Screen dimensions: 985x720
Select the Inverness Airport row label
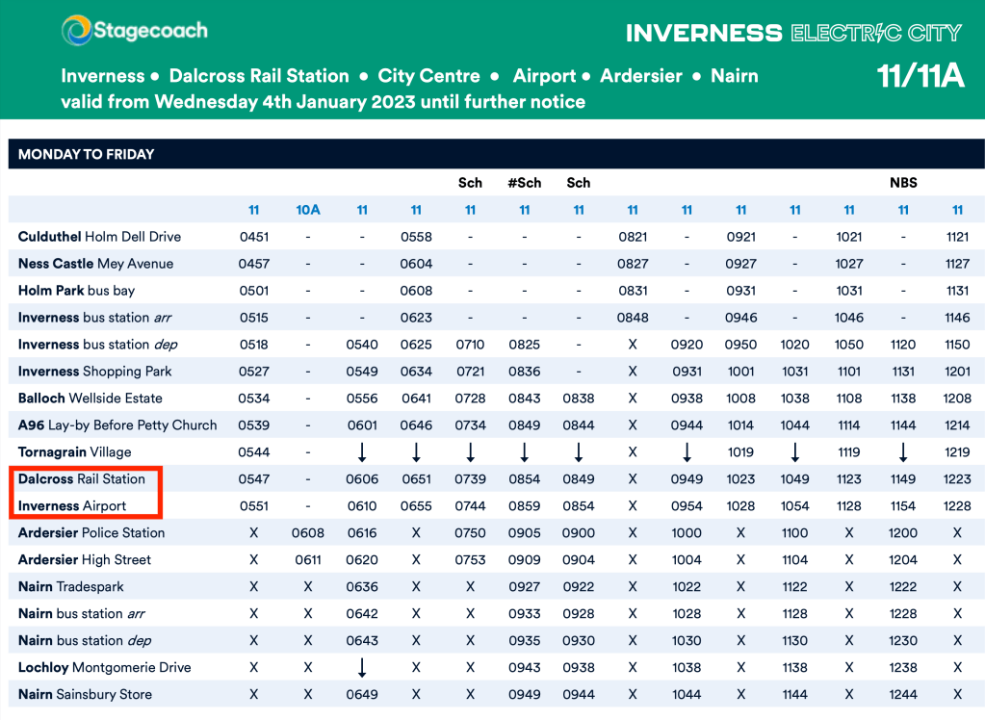coord(72,505)
